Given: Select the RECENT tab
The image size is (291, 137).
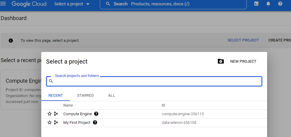Looking at the screenshot, I should point(56,96).
